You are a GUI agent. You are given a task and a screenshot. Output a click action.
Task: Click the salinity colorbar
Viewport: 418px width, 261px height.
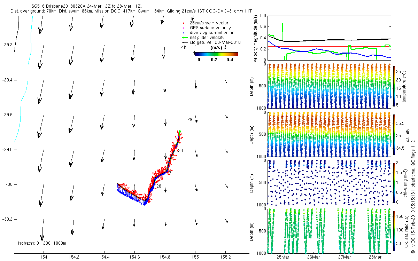[x=394, y=134]
